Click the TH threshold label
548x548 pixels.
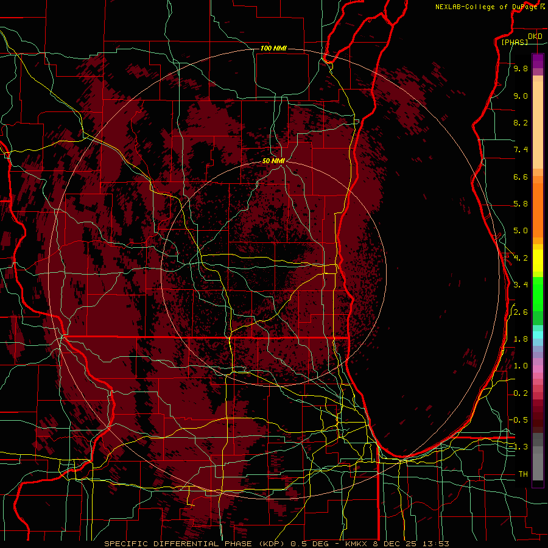click(523, 474)
